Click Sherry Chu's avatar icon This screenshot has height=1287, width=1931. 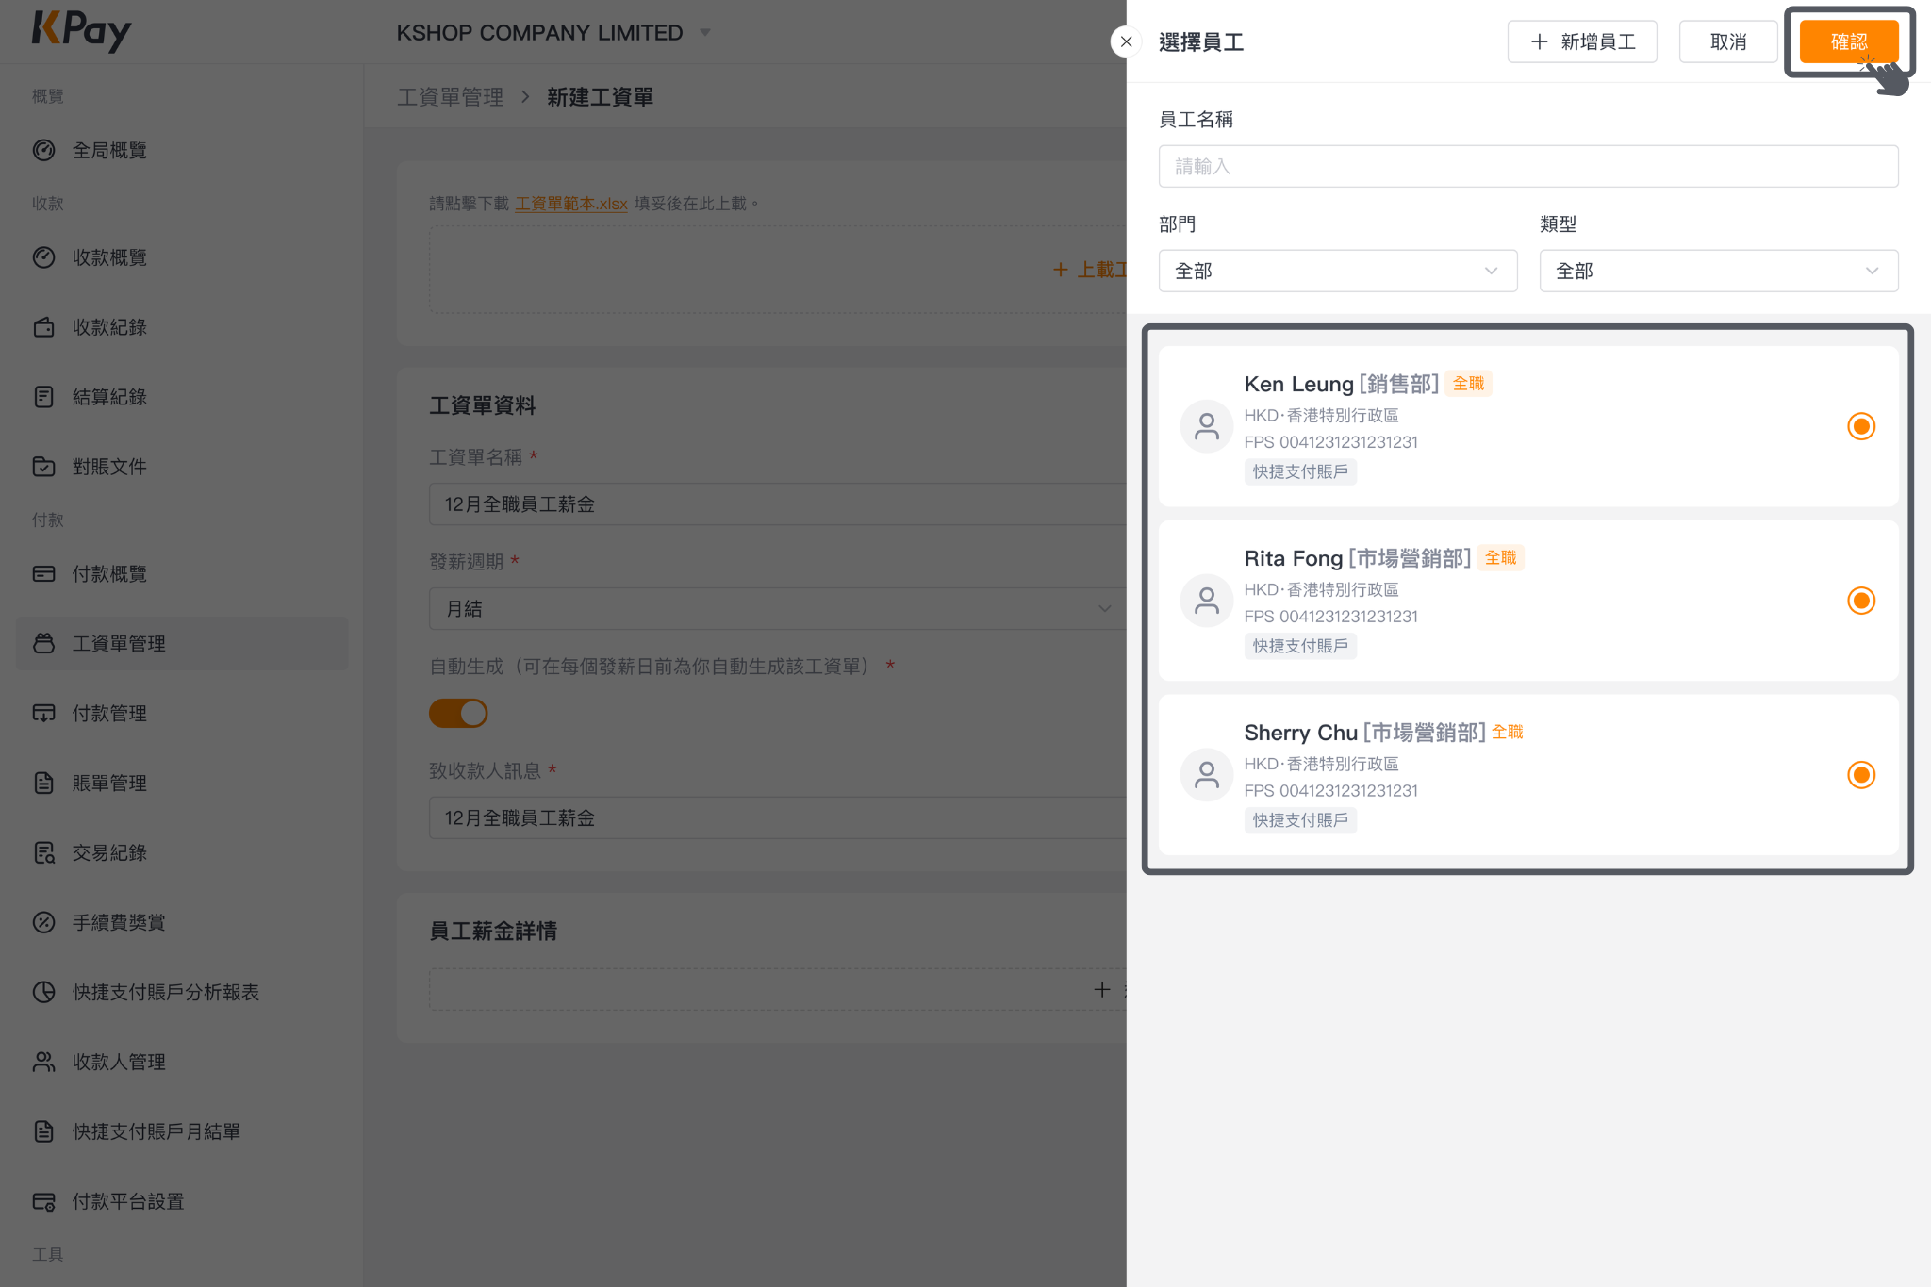pyautogui.click(x=1207, y=776)
